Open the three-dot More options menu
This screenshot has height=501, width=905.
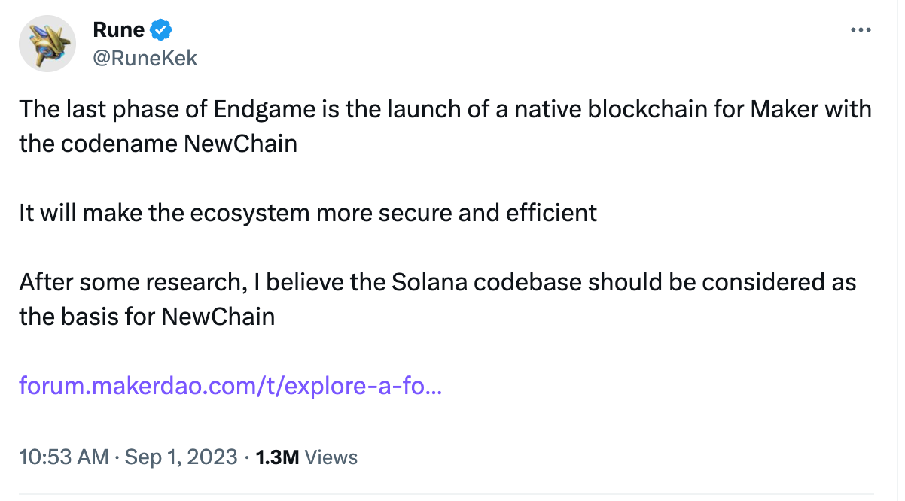point(860,30)
